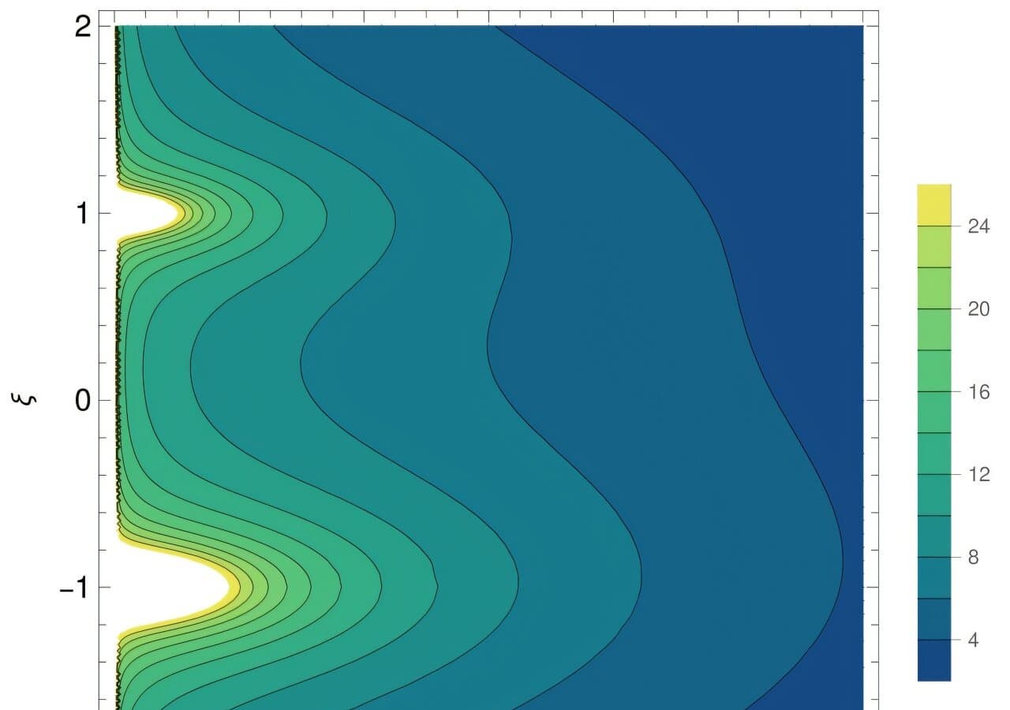Pick the yellow band atop the colorbar
The image size is (1010, 710).
tap(934, 205)
